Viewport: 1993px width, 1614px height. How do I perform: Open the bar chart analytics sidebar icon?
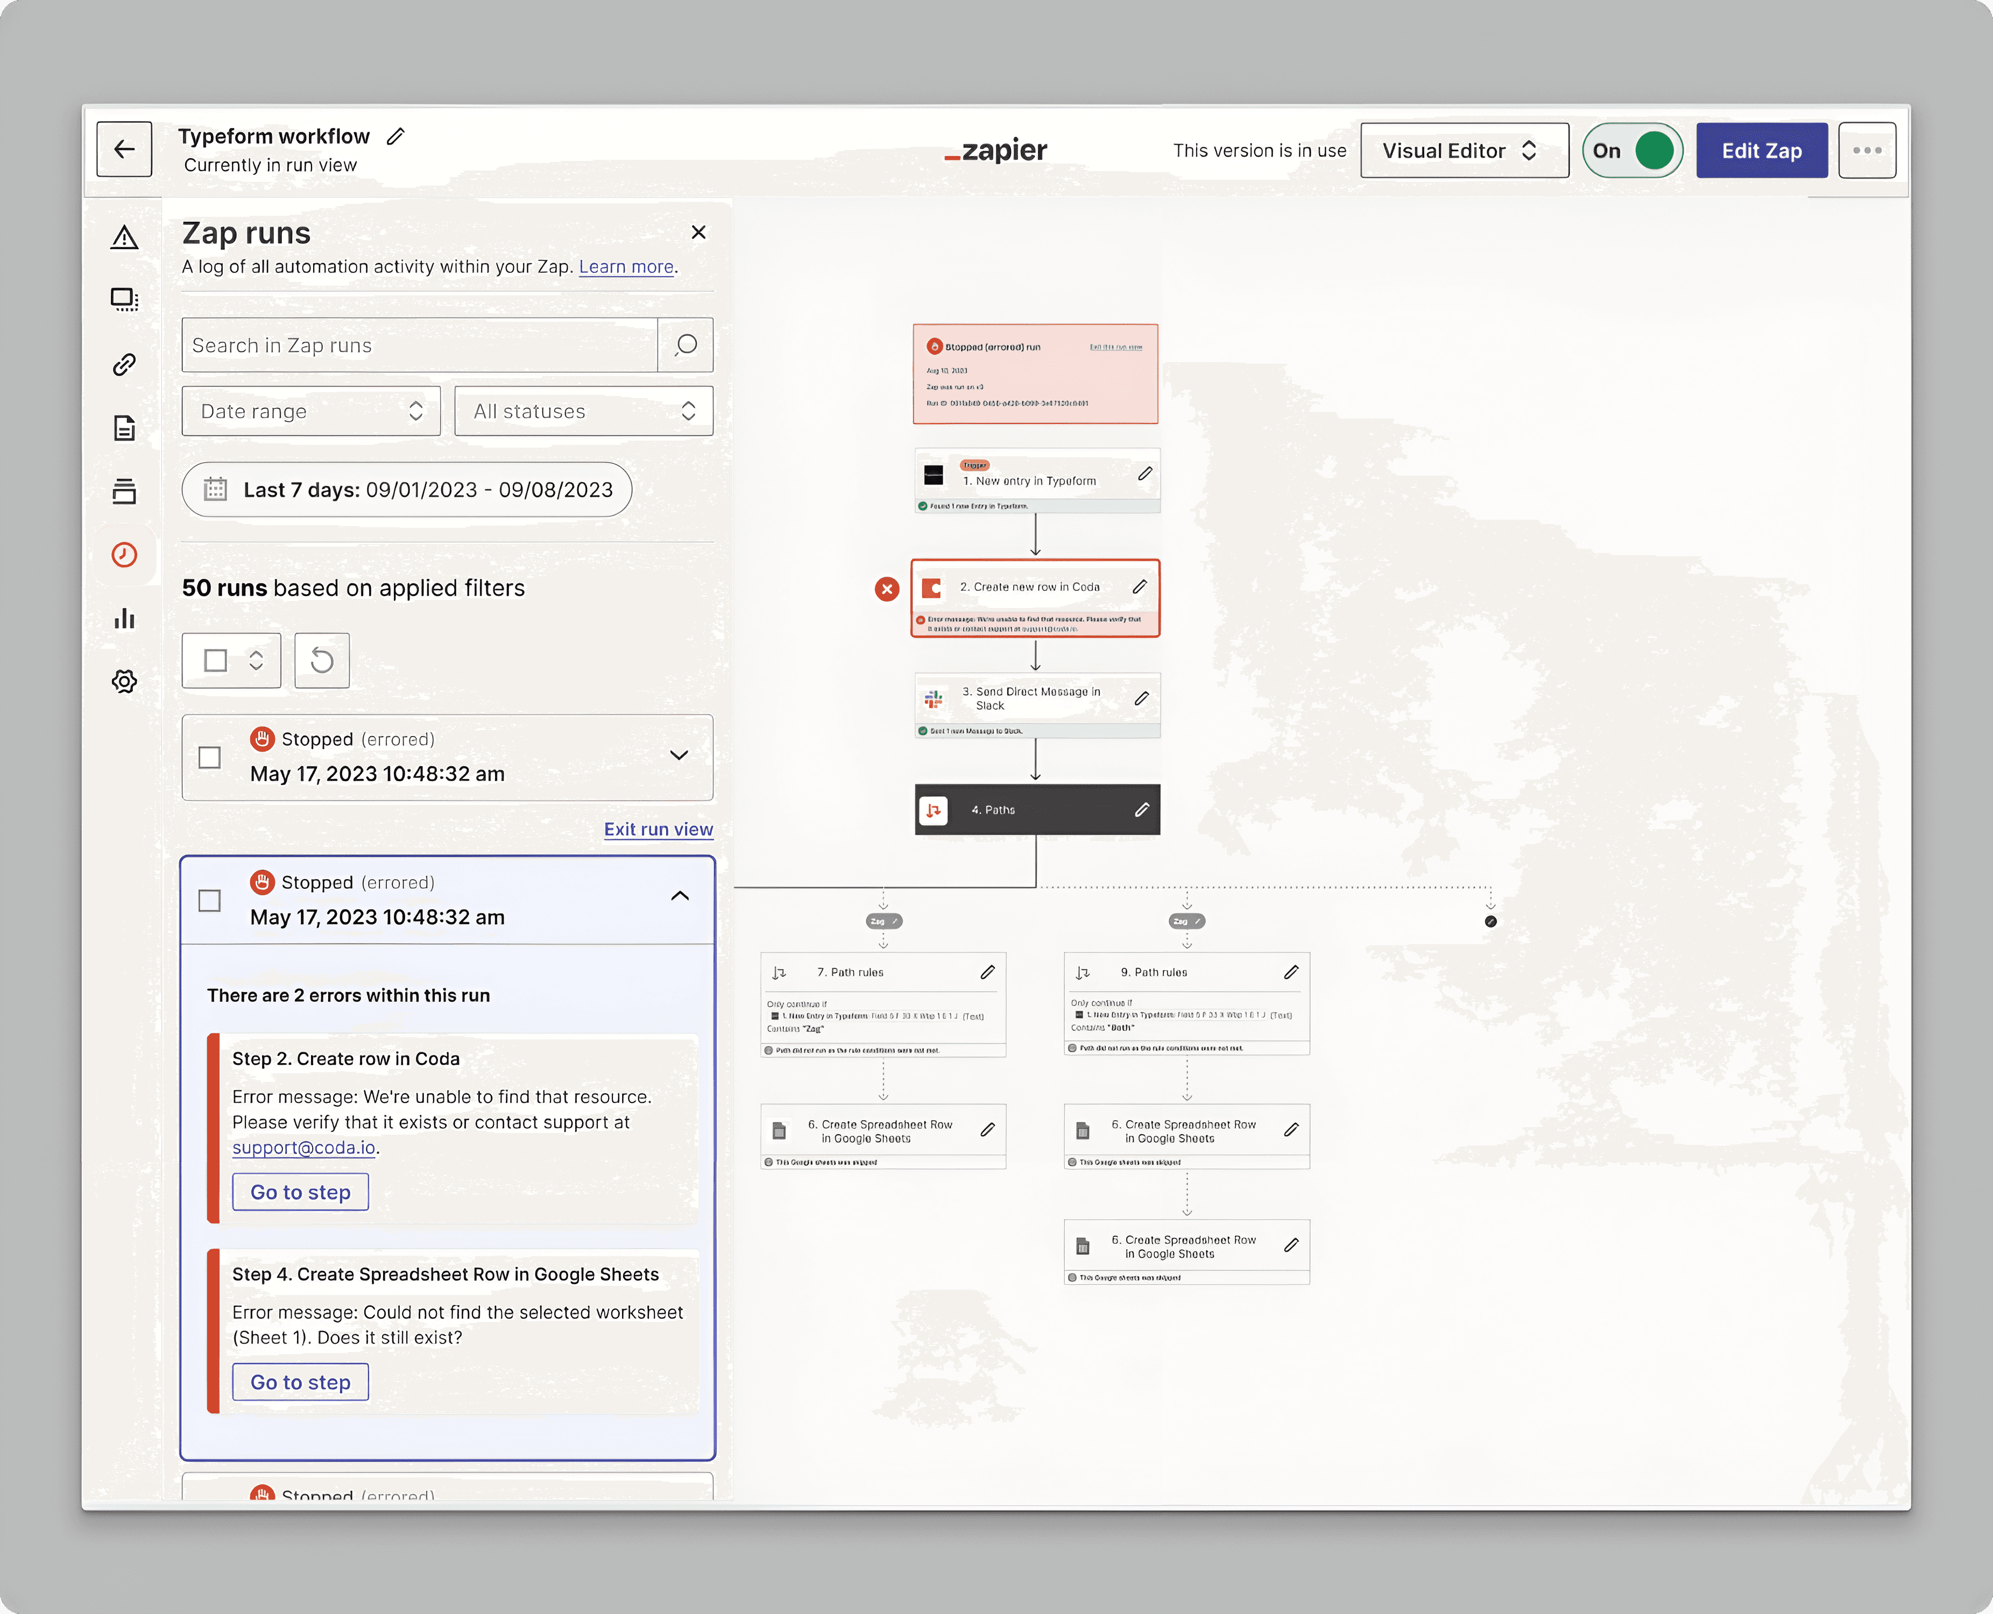(125, 618)
